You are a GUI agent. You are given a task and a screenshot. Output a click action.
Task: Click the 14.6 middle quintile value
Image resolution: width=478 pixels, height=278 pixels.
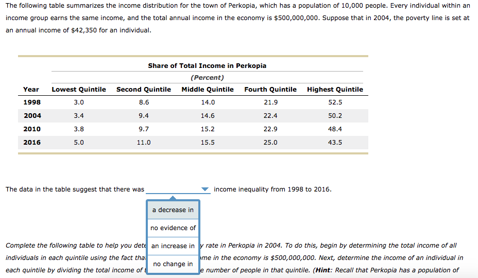click(208, 116)
